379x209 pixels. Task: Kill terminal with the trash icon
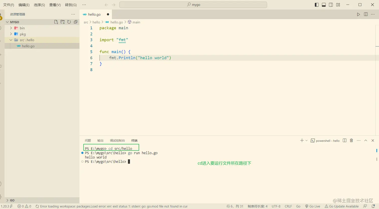(x=351, y=141)
